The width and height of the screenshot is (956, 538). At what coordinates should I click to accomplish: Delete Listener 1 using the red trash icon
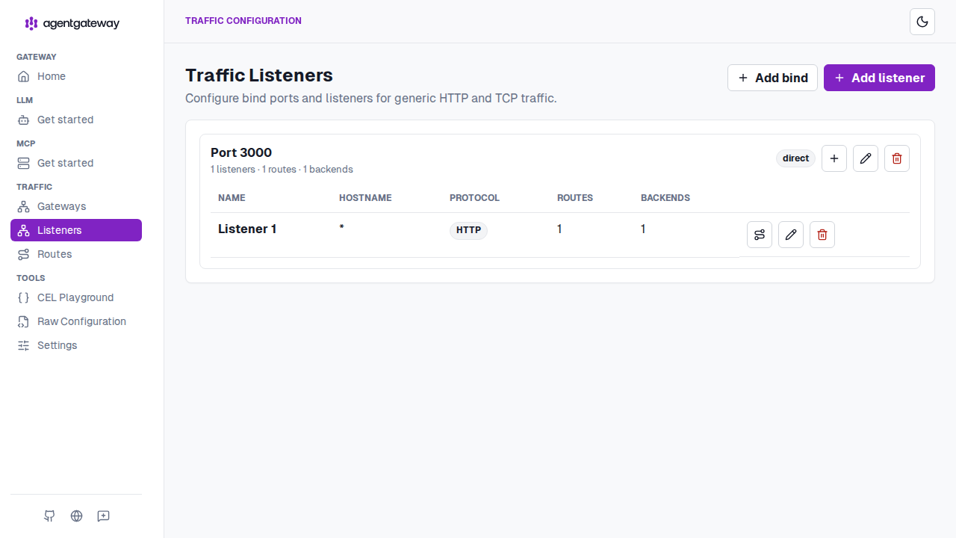[x=822, y=235]
